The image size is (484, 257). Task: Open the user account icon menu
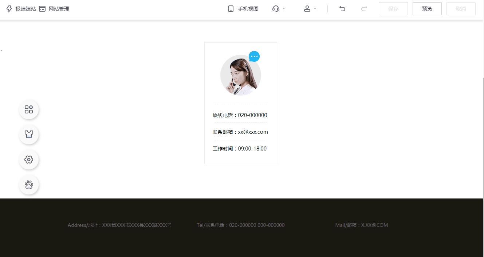pyautogui.click(x=307, y=9)
